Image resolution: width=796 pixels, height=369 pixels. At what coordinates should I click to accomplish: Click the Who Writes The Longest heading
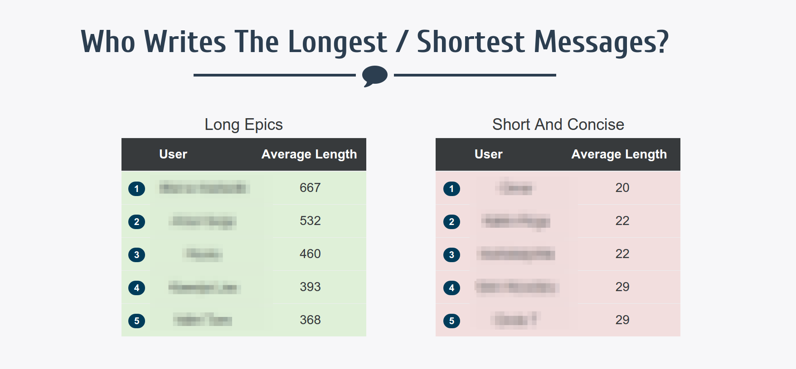click(x=374, y=42)
